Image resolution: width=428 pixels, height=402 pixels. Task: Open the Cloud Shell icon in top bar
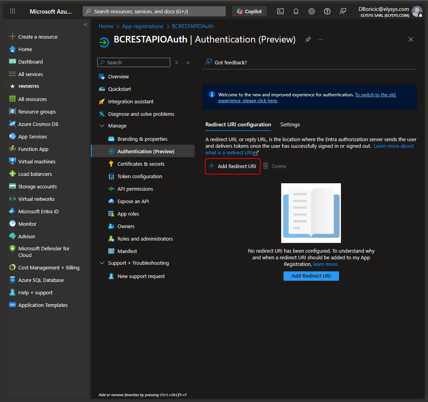(x=280, y=11)
